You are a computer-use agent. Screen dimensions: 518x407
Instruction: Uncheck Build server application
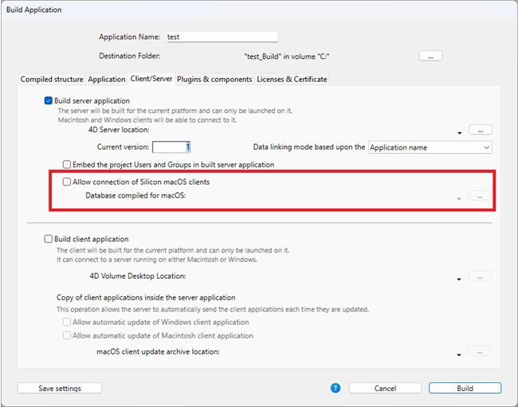click(49, 101)
